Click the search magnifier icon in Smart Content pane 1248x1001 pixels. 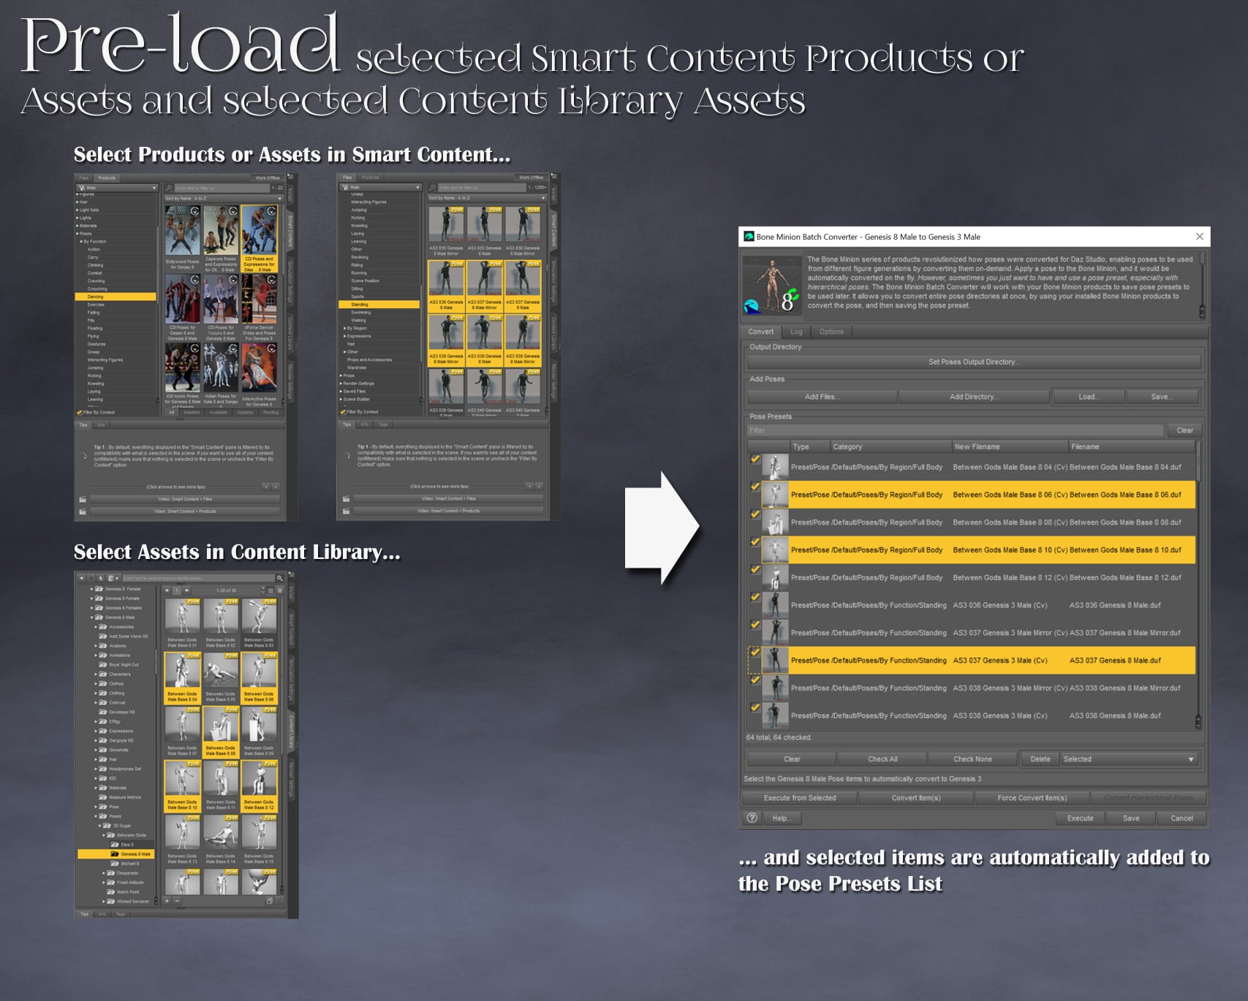pyautogui.click(x=167, y=187)
